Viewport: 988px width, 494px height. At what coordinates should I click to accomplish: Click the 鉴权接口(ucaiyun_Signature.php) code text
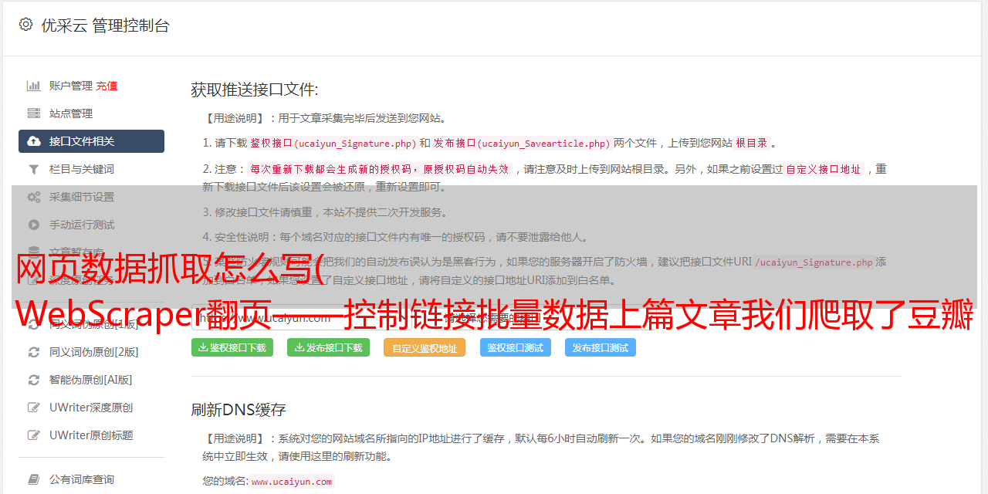coord(333,143)
